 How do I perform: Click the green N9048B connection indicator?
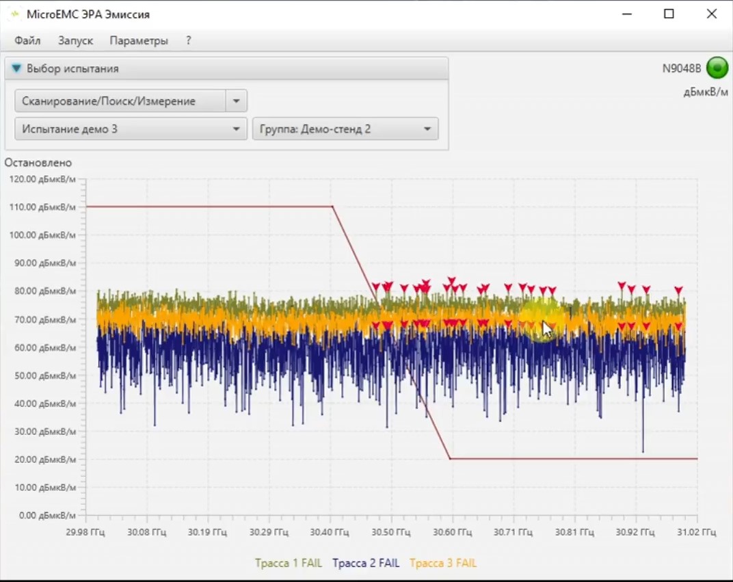point(717,68)
